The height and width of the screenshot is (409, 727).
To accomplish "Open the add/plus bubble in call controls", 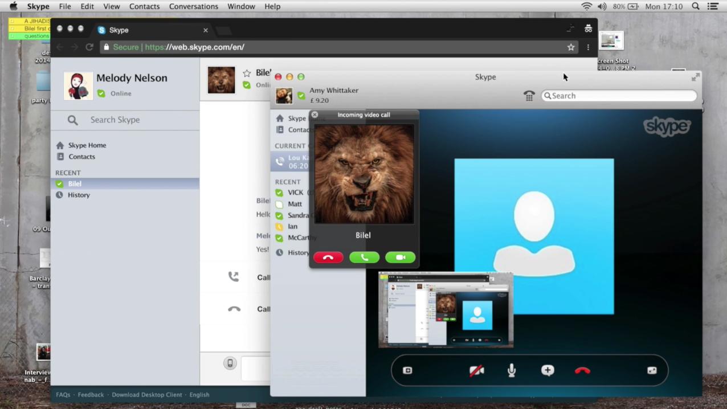I will pyautogui.click(x=548, y=370).
